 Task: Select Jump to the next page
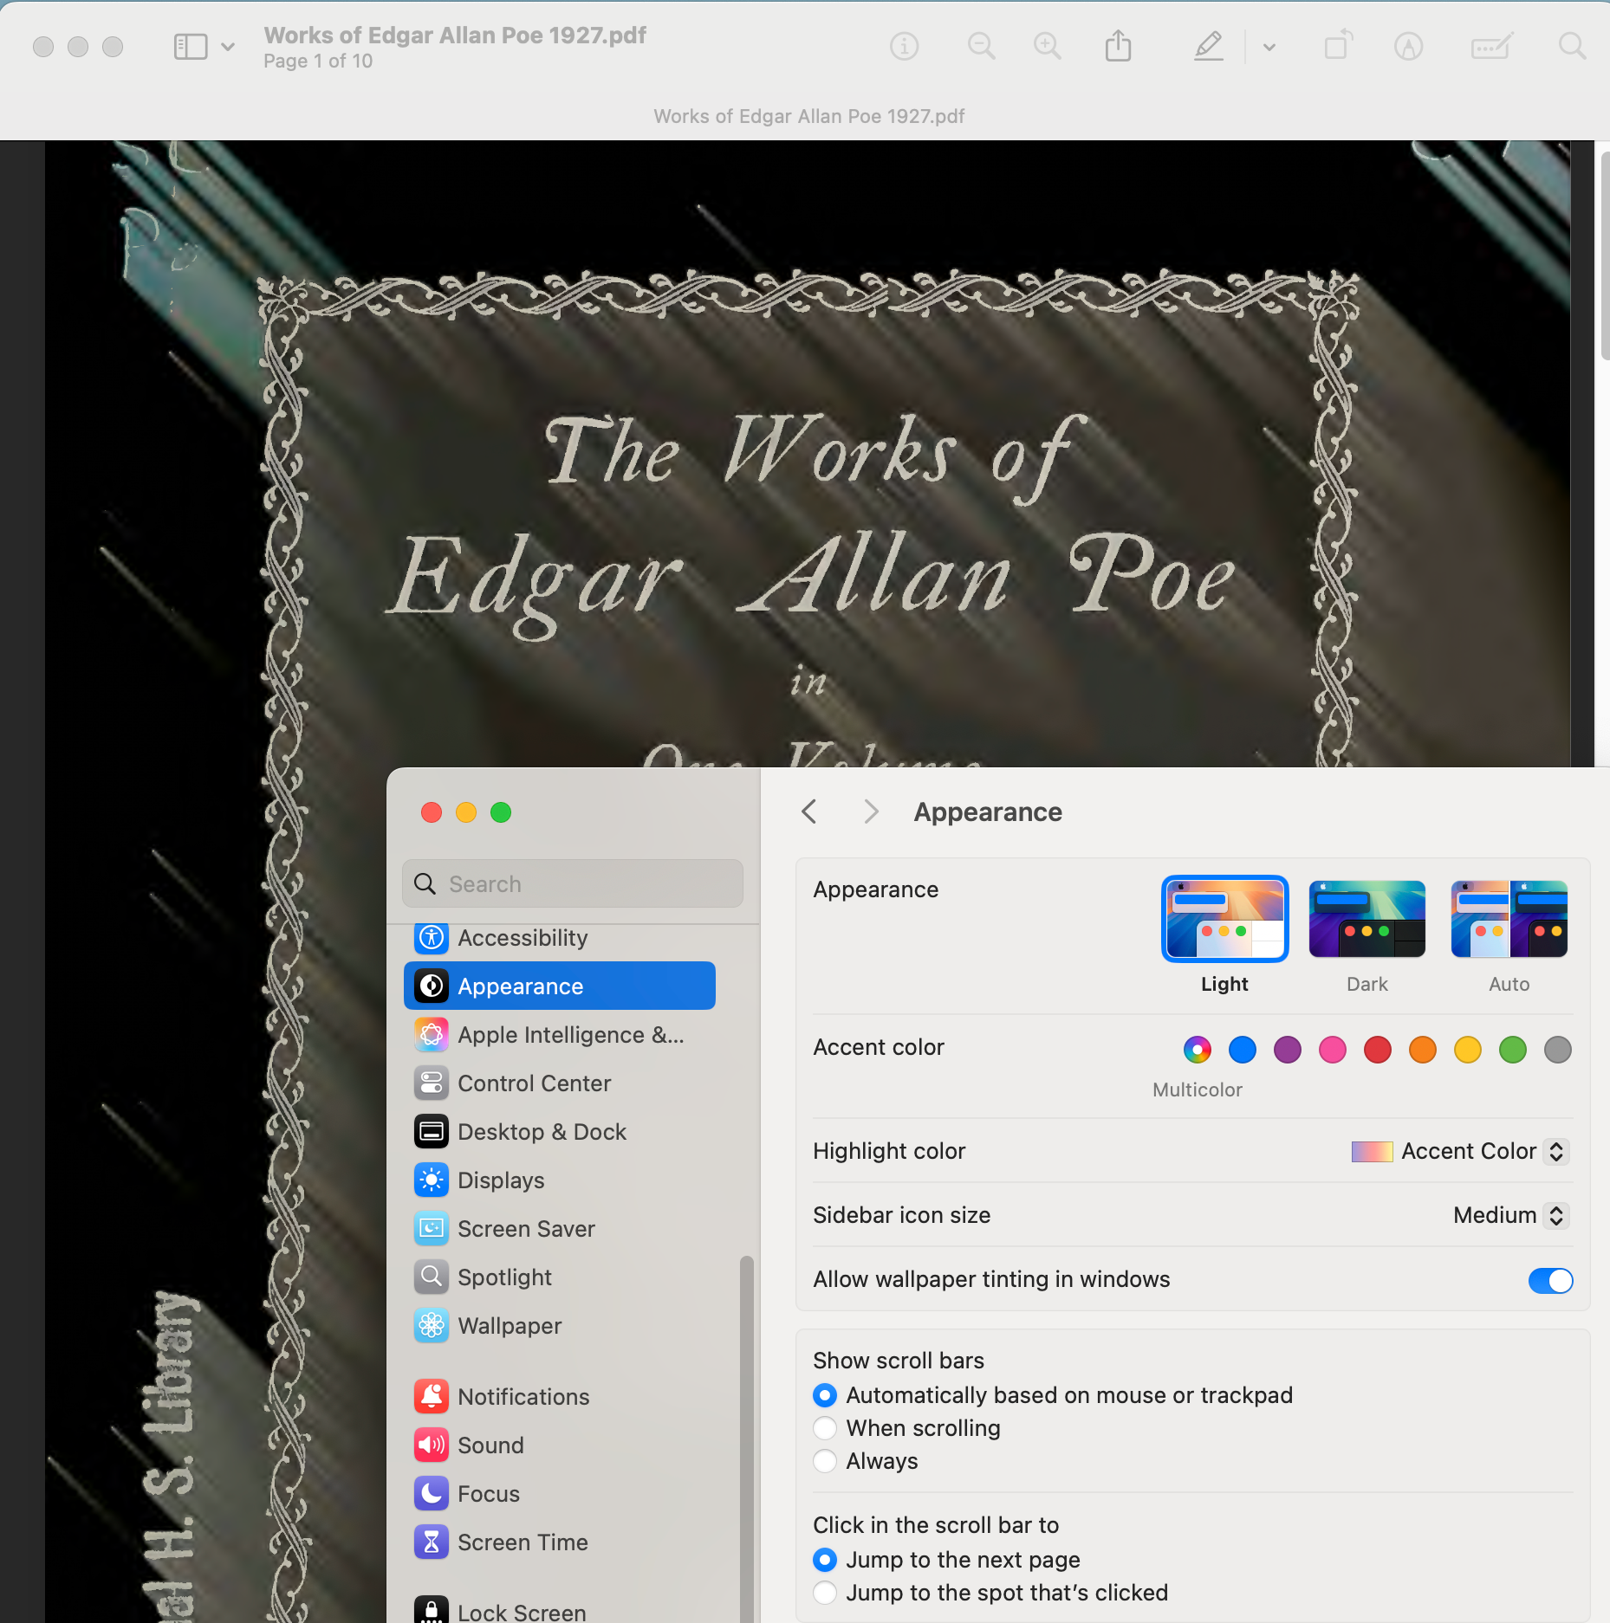825,1559
